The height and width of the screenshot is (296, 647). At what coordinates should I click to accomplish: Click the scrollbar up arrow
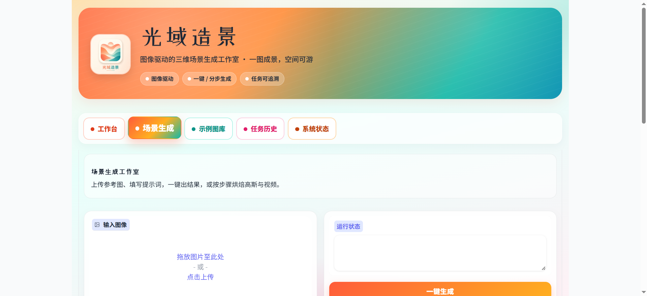[x=644, y=4]
